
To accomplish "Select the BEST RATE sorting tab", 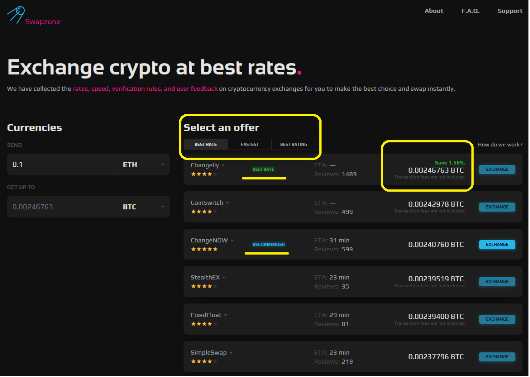I will point(206,145).
